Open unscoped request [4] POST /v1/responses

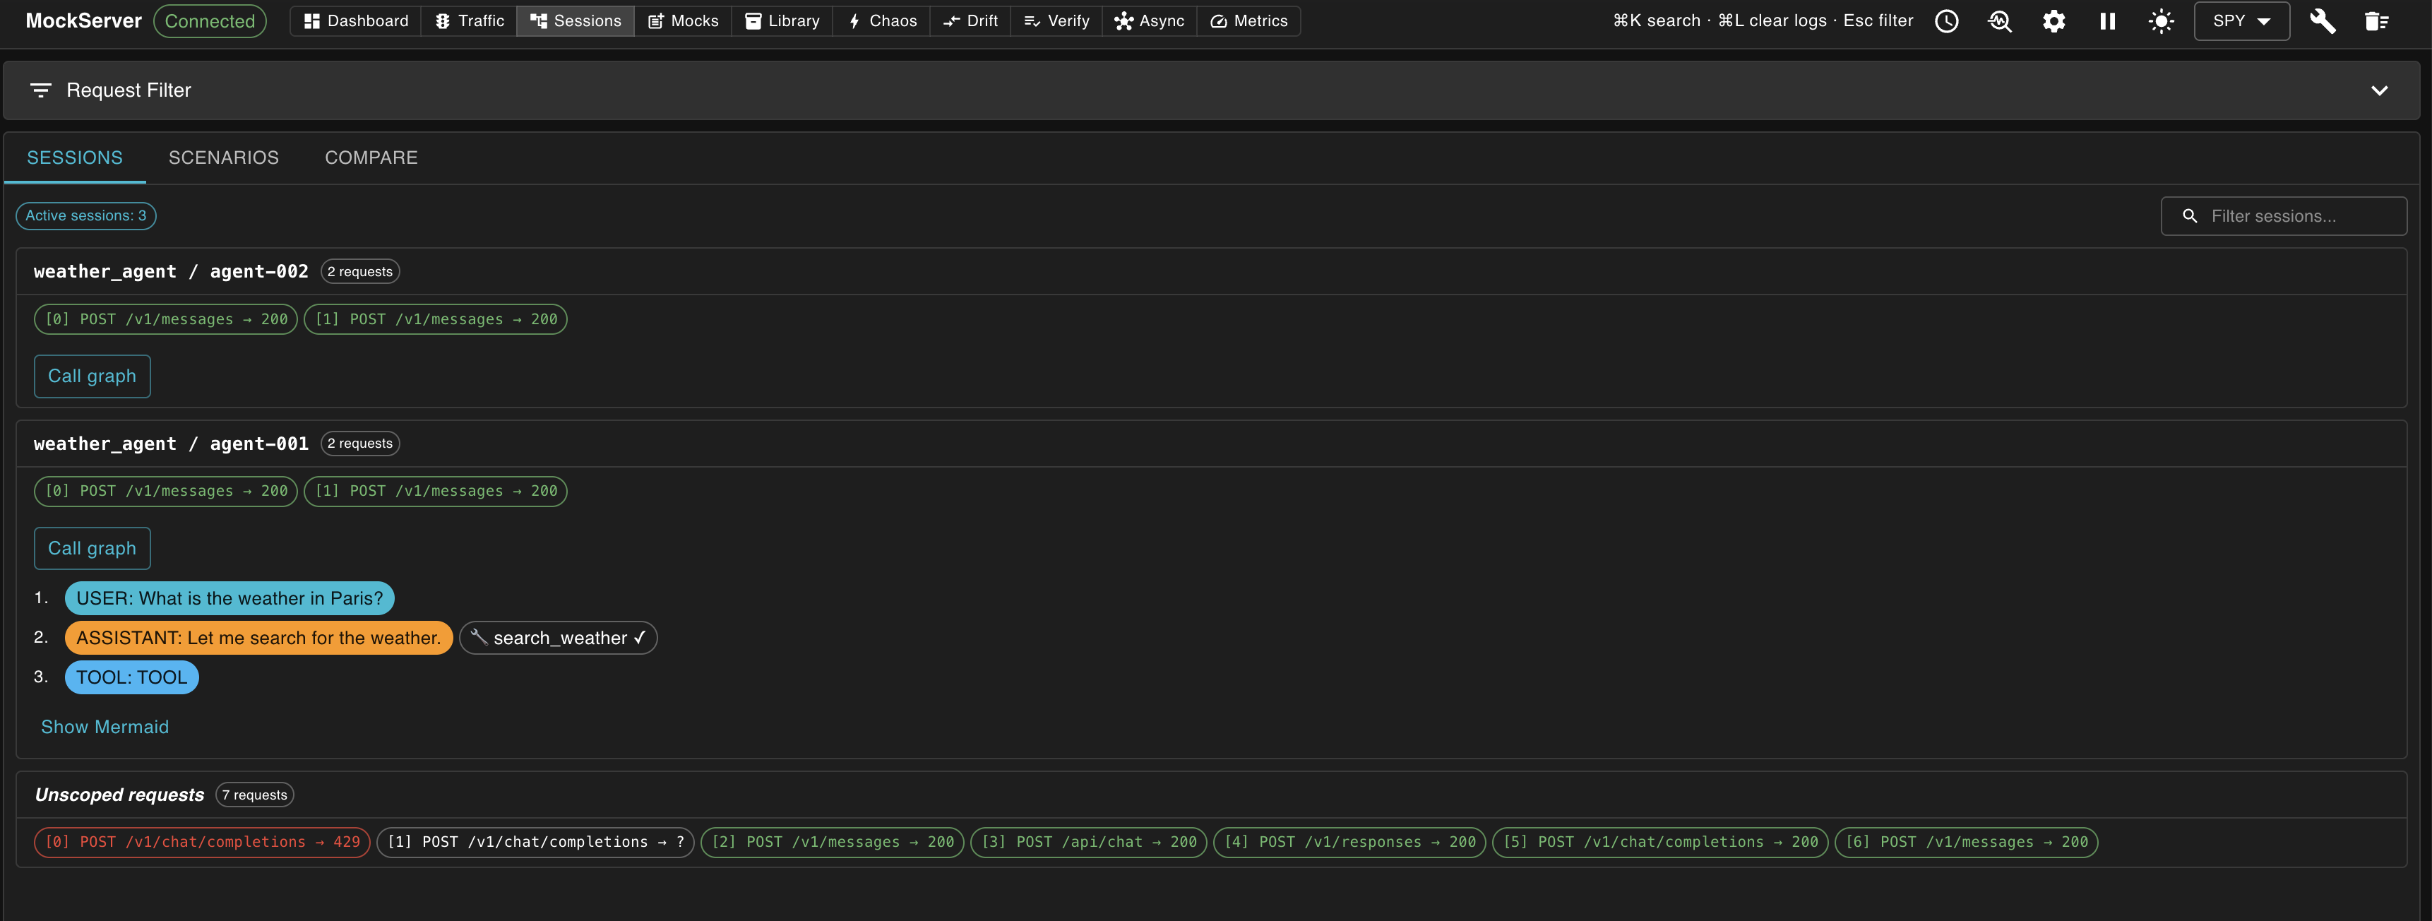(1350, 843)
